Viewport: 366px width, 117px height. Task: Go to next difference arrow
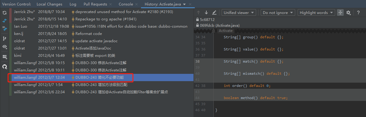pyautogui.click(x=206, y=12)
